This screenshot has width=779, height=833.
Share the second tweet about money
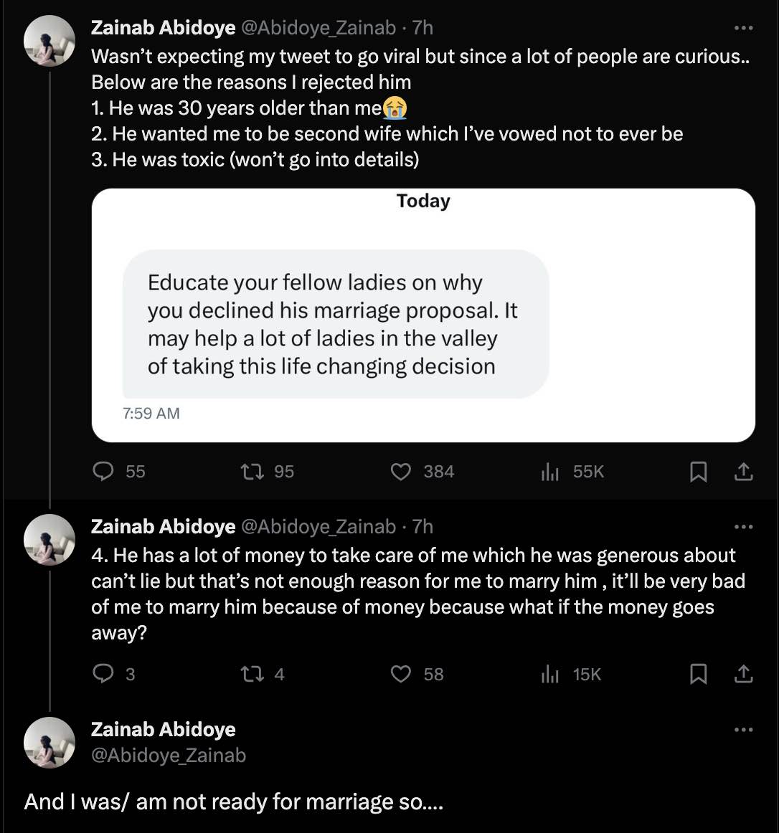(744, 674)
